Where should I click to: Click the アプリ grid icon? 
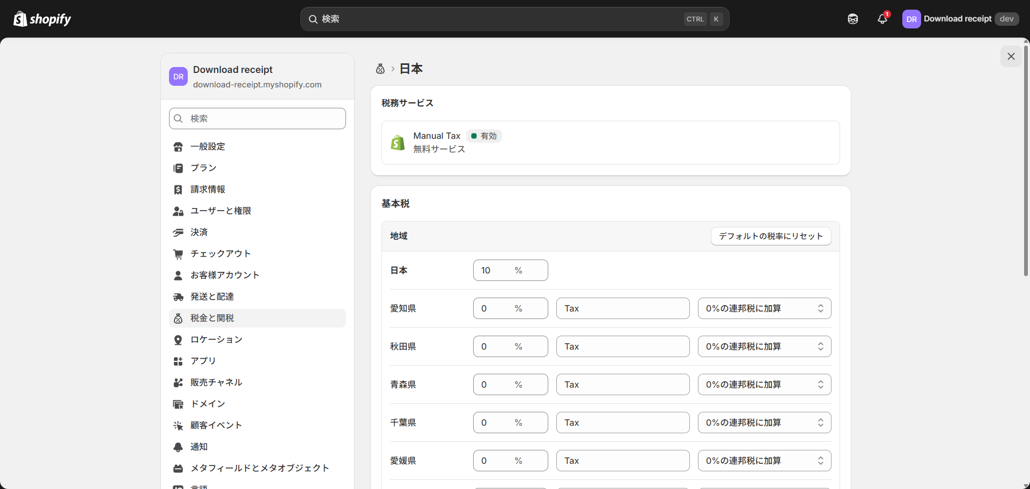178,361
